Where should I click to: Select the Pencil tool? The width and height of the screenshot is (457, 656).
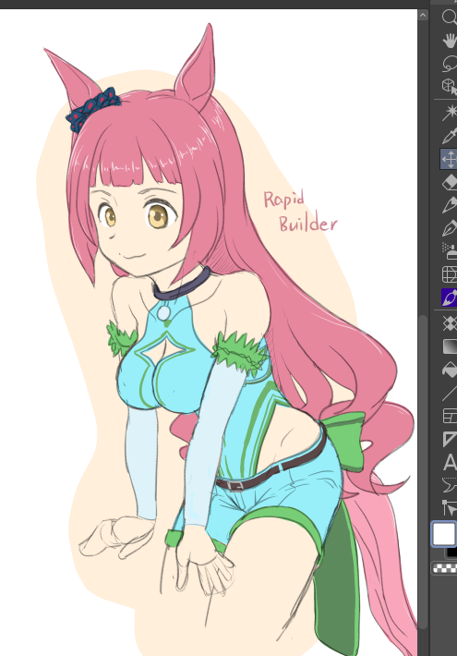[x=450, y=205]
